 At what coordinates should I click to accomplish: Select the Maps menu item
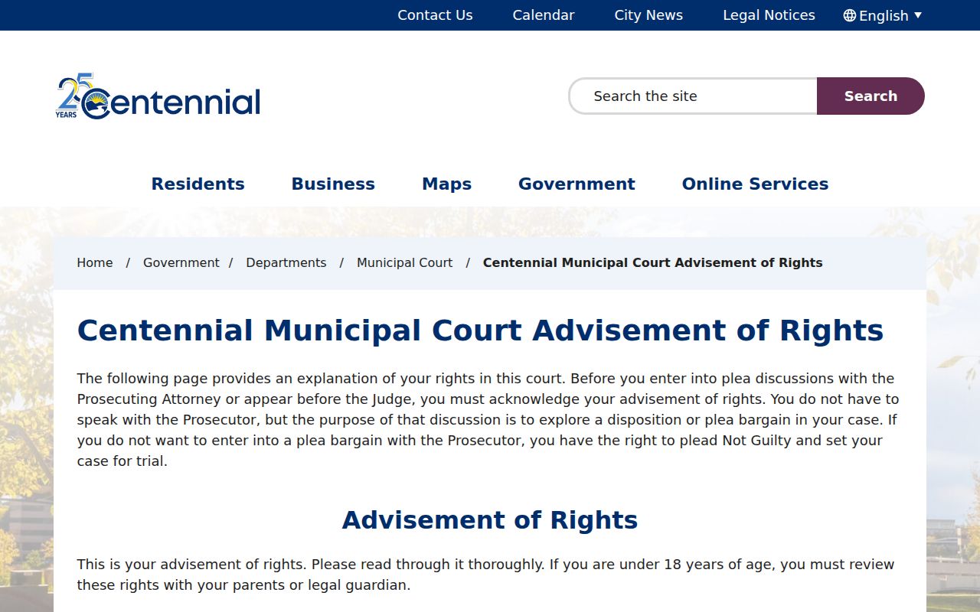[x=446, y=184]
